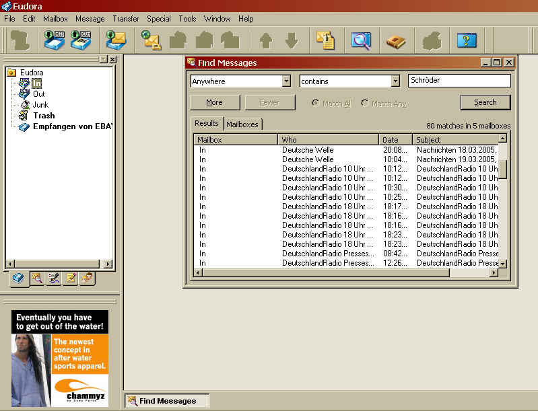Click the Delete Message trash toolbar icon
This screenshot has height=411, width=538.
(x=20, y=41)
